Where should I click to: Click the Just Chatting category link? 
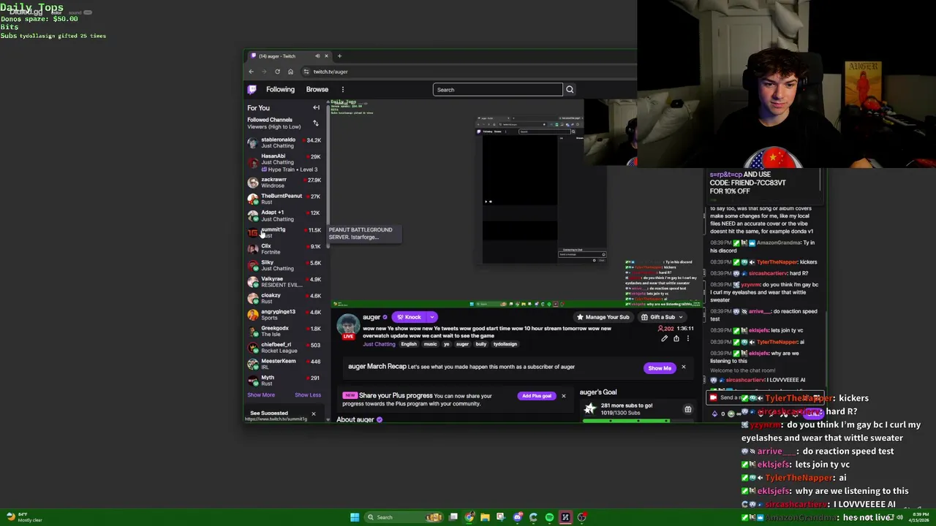tap(379, 344)
